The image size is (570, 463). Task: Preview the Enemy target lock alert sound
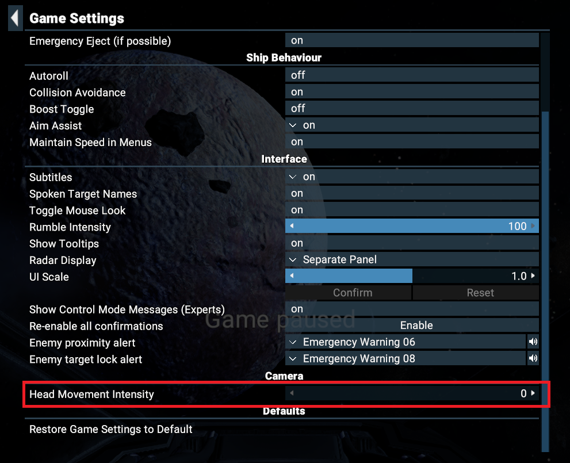[533, 358]
